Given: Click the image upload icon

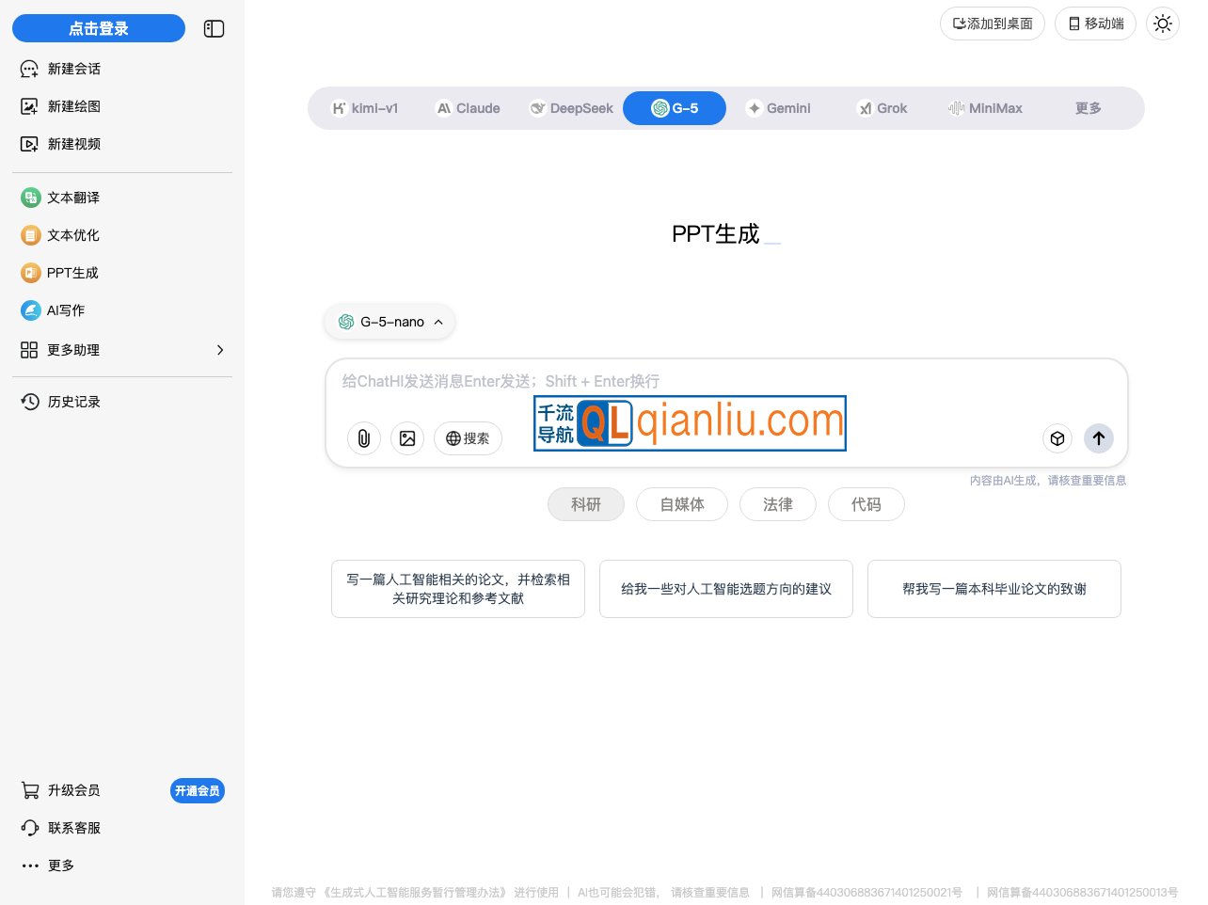Looking at the screenshot, I should 407,438.
